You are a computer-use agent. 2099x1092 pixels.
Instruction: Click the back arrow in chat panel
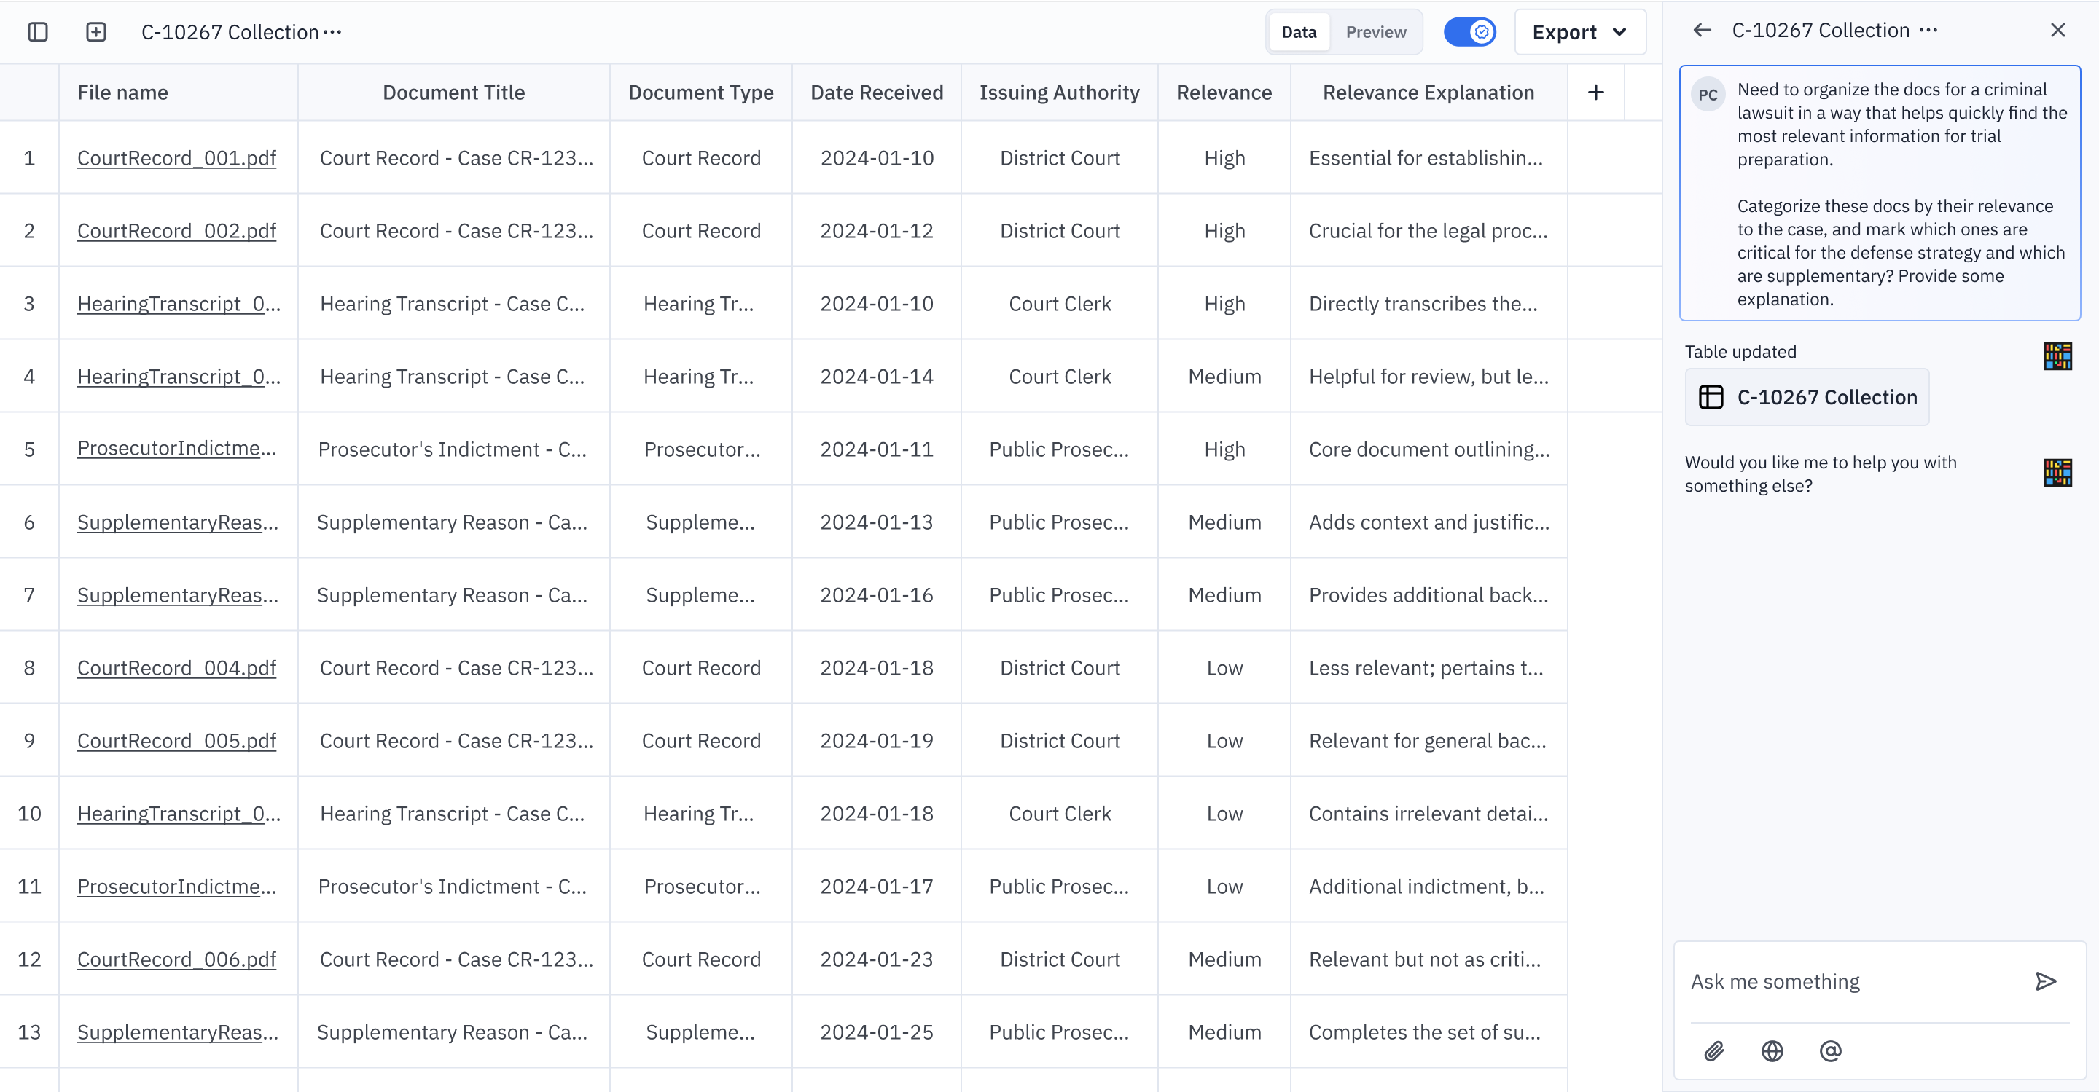tap(1701, 30)
